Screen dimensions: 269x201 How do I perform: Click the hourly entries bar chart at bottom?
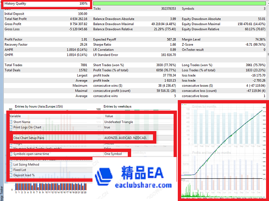(x=50, y=188)
